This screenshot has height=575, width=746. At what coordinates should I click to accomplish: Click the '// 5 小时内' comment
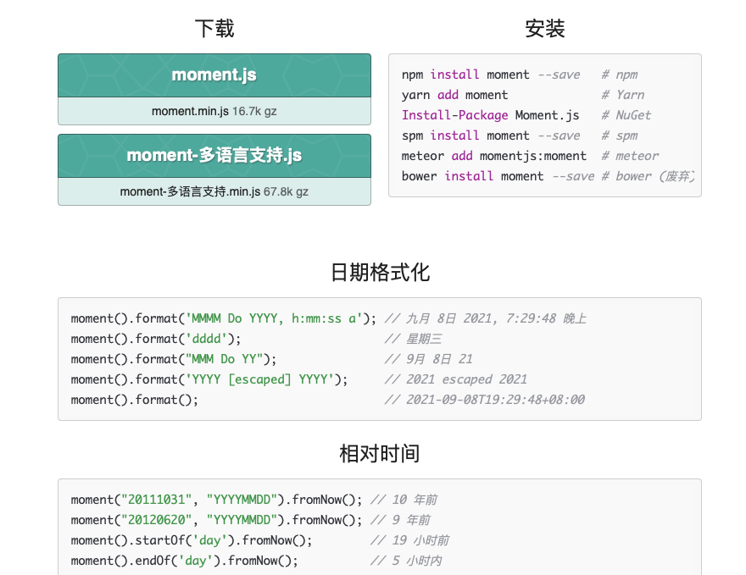406,561
